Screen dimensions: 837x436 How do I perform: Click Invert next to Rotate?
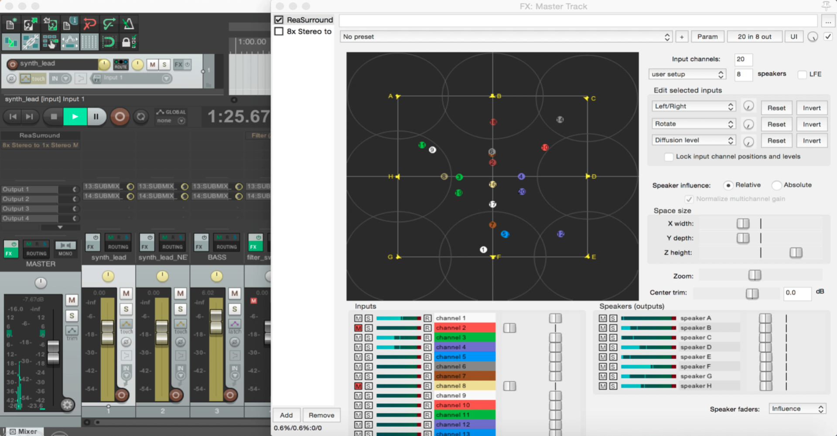(812, 125)
